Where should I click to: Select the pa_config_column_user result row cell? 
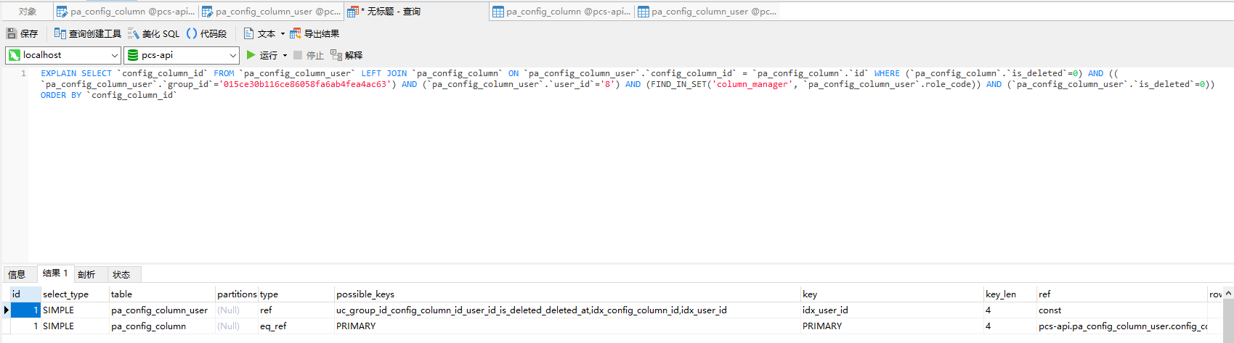pyautogui.click(x=159, y=310)
